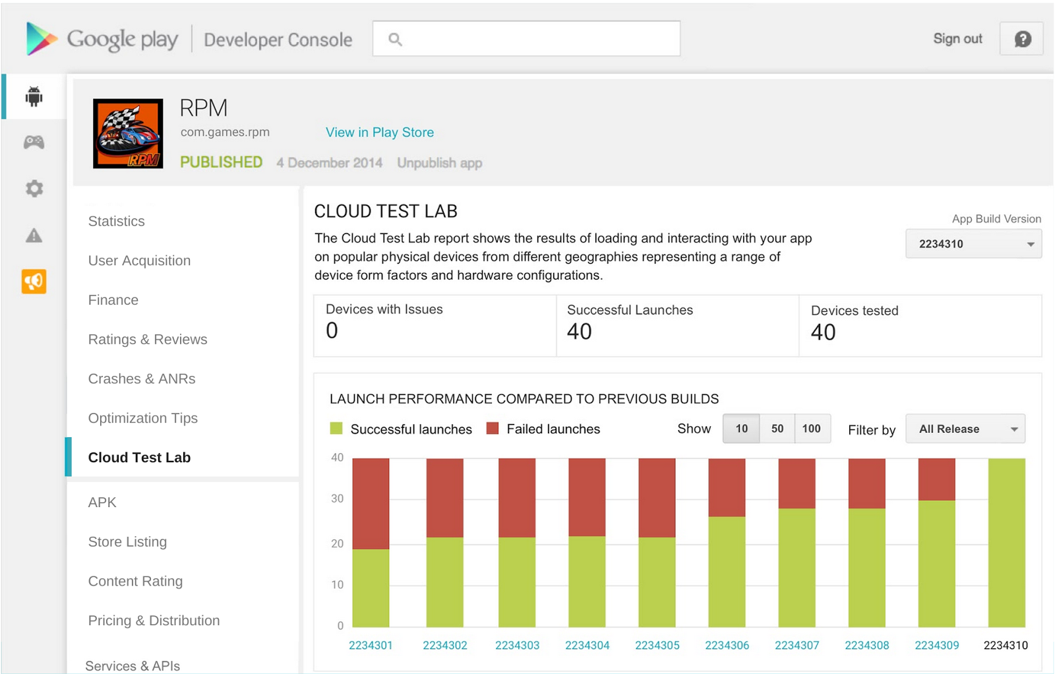This screenshot has width=1055, height=674.
Task: Open the App Build Version dropdown
Action: (973, 243)
